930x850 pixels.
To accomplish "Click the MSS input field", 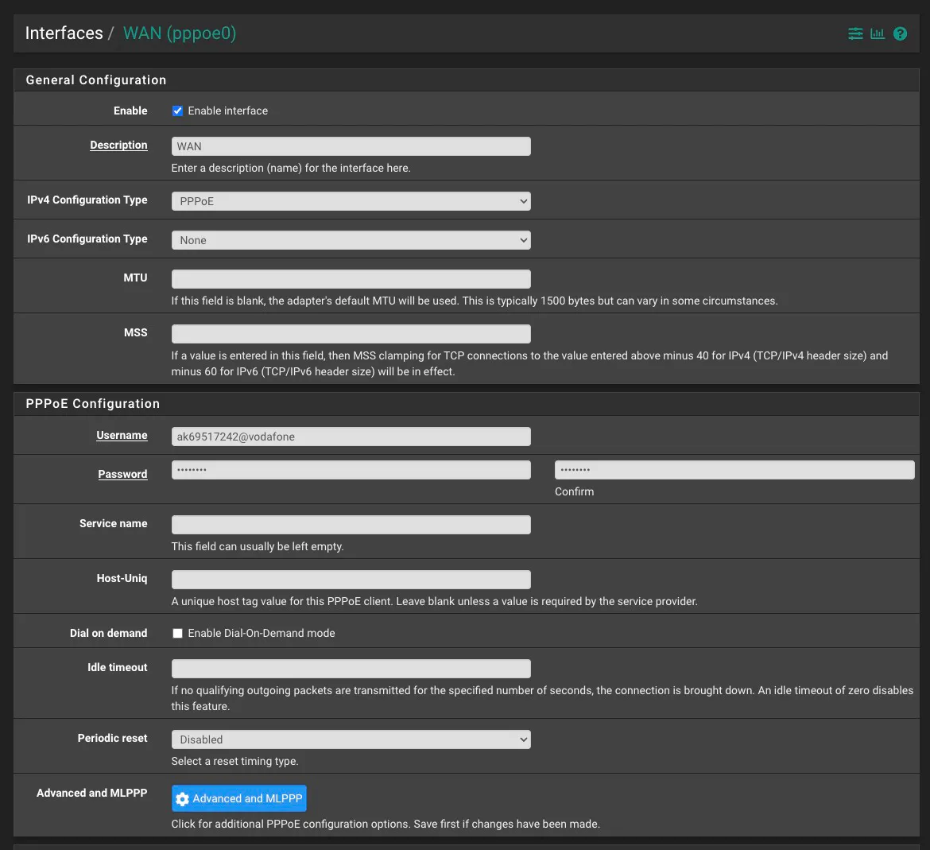I will pyautogui.click(x=351, y=333).
